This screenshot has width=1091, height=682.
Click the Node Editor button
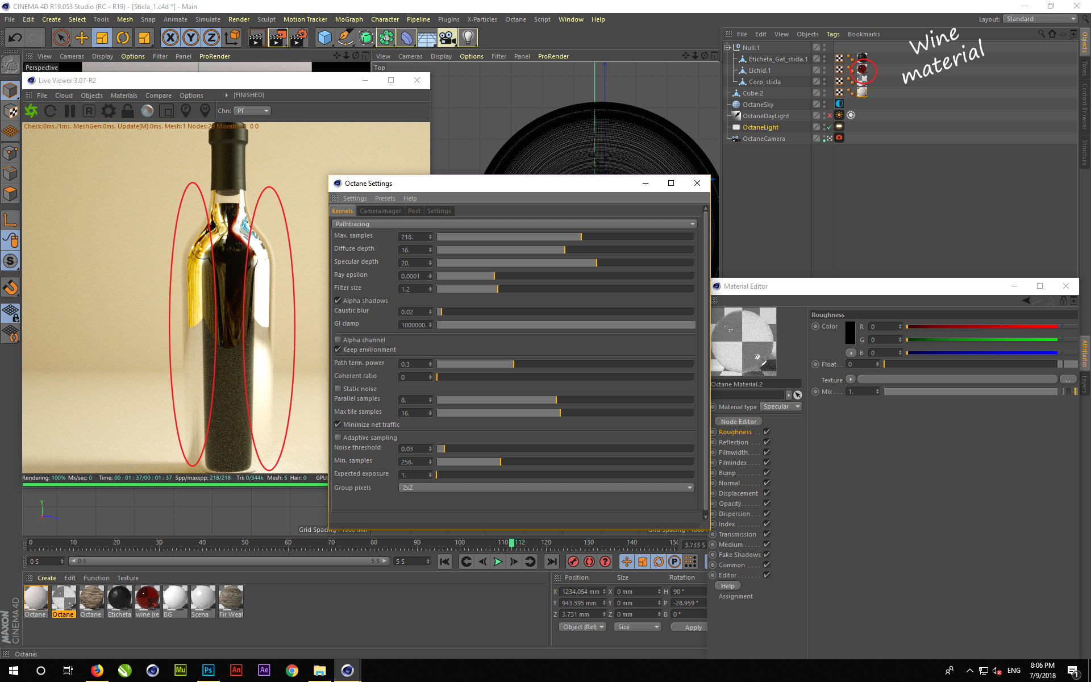(x=738, y=422)
